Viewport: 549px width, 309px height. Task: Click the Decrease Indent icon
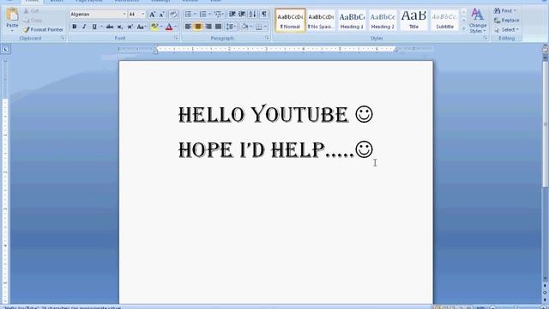(x=232, y=14)
